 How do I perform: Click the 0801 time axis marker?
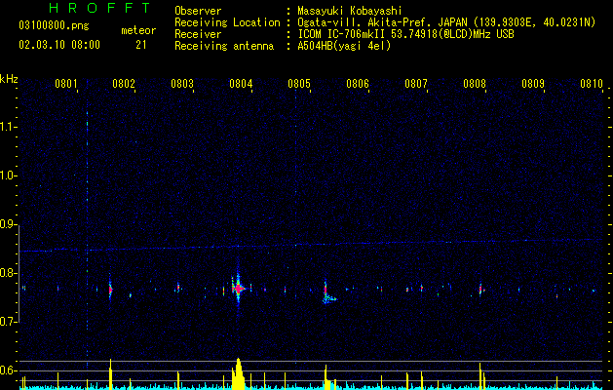65,84
